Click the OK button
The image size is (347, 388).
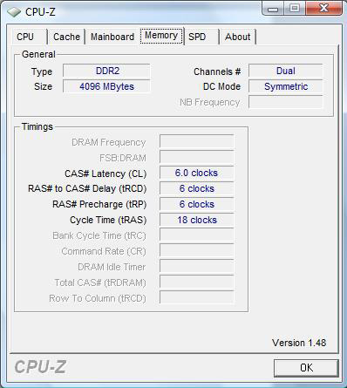pyautogui.click(x=306, y=368)
